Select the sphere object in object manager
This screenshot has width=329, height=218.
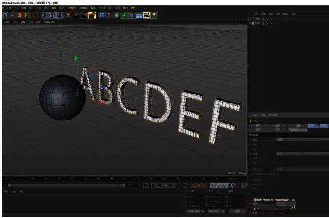point(256,23)
